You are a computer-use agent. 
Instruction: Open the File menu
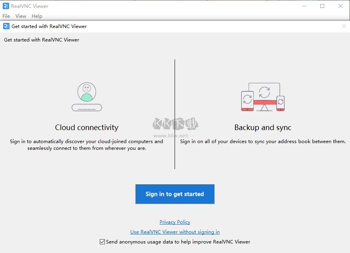[x=6, y=16]
